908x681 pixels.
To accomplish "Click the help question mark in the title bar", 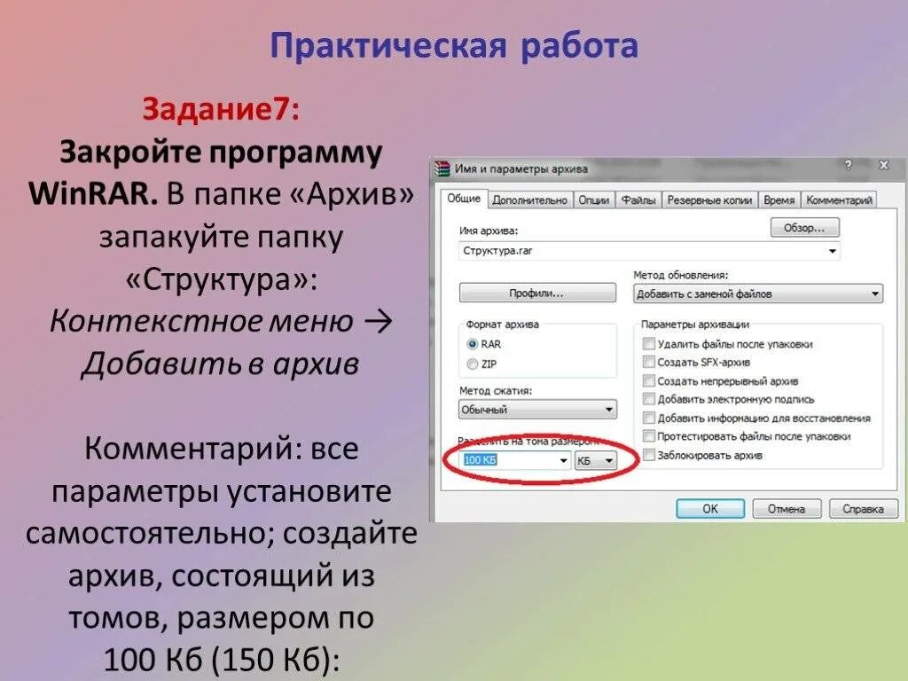I will [848, 166].
